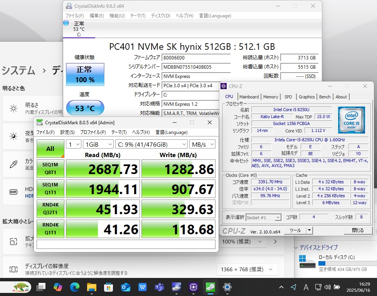Run the RND4K Q1T1 test button
Image resolution: width=377 pixels, height=296 pixels.
click(x=50, y=228)
